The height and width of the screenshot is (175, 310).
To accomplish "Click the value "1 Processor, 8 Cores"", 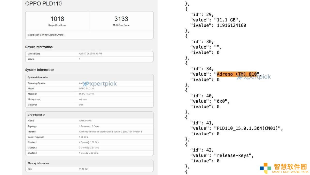I will click(89, 126).
